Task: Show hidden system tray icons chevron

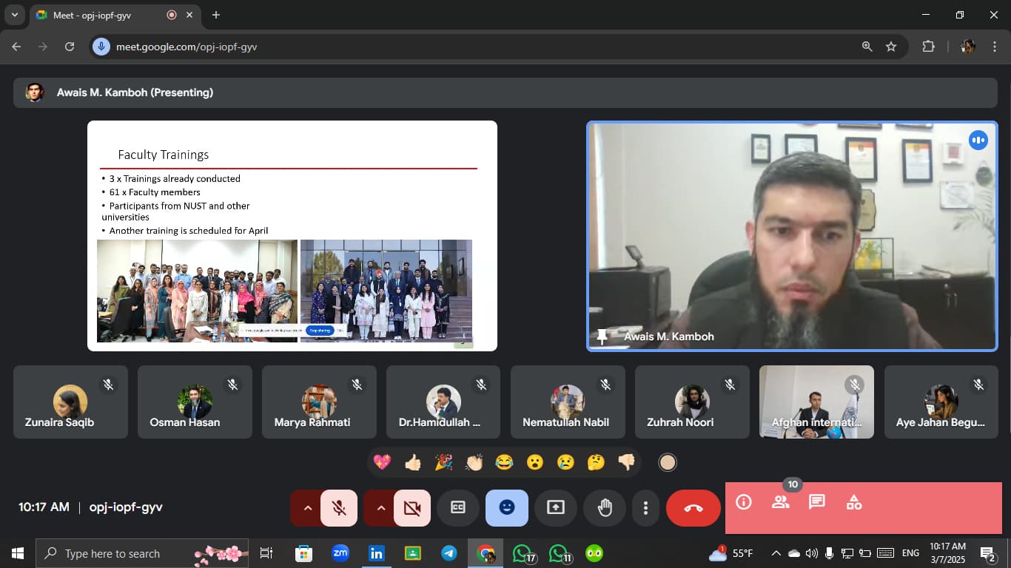Action: coord(776,553)
